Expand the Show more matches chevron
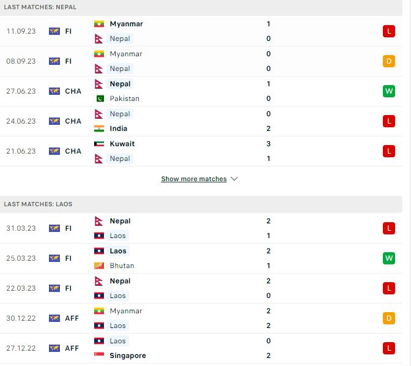The image size is (411, 366). coord(234,179)
